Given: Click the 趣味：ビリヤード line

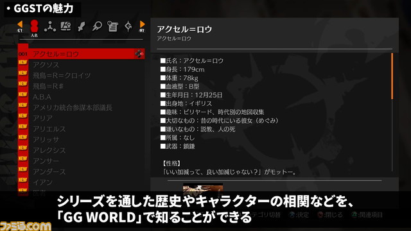Looking at the screenshot, I should (x=213, y=112).
